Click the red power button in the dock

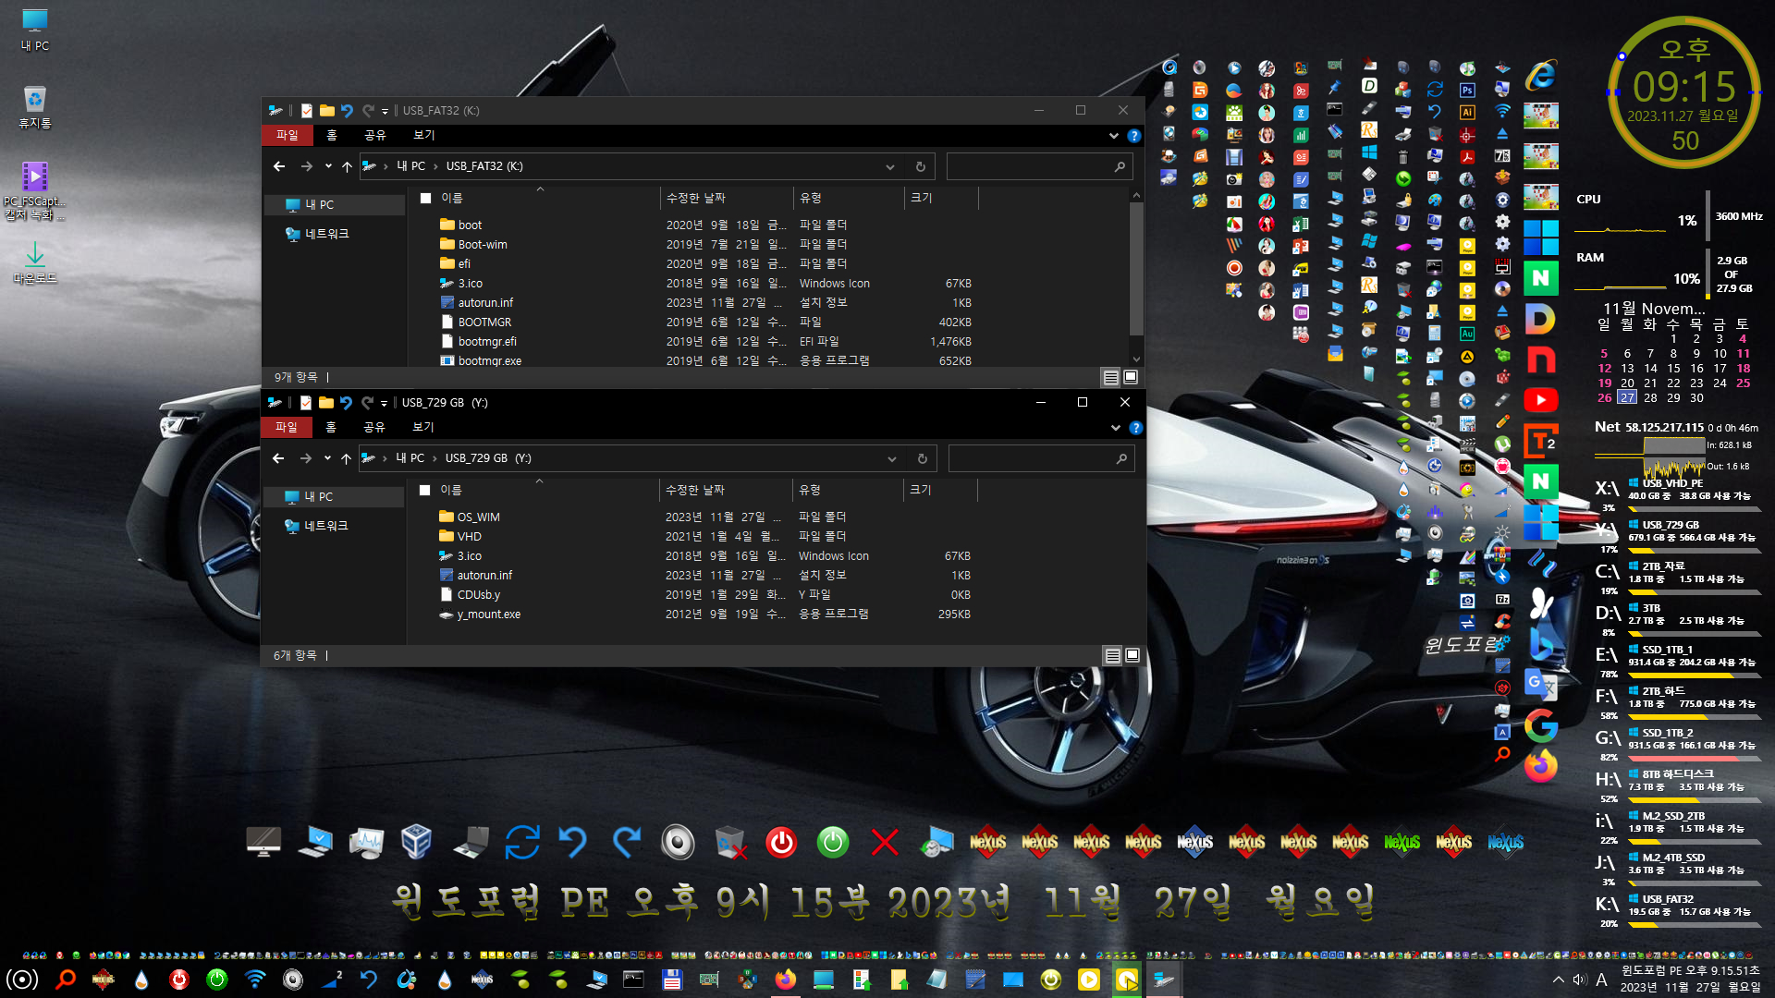pyautogui.click(x=781, y=842)
